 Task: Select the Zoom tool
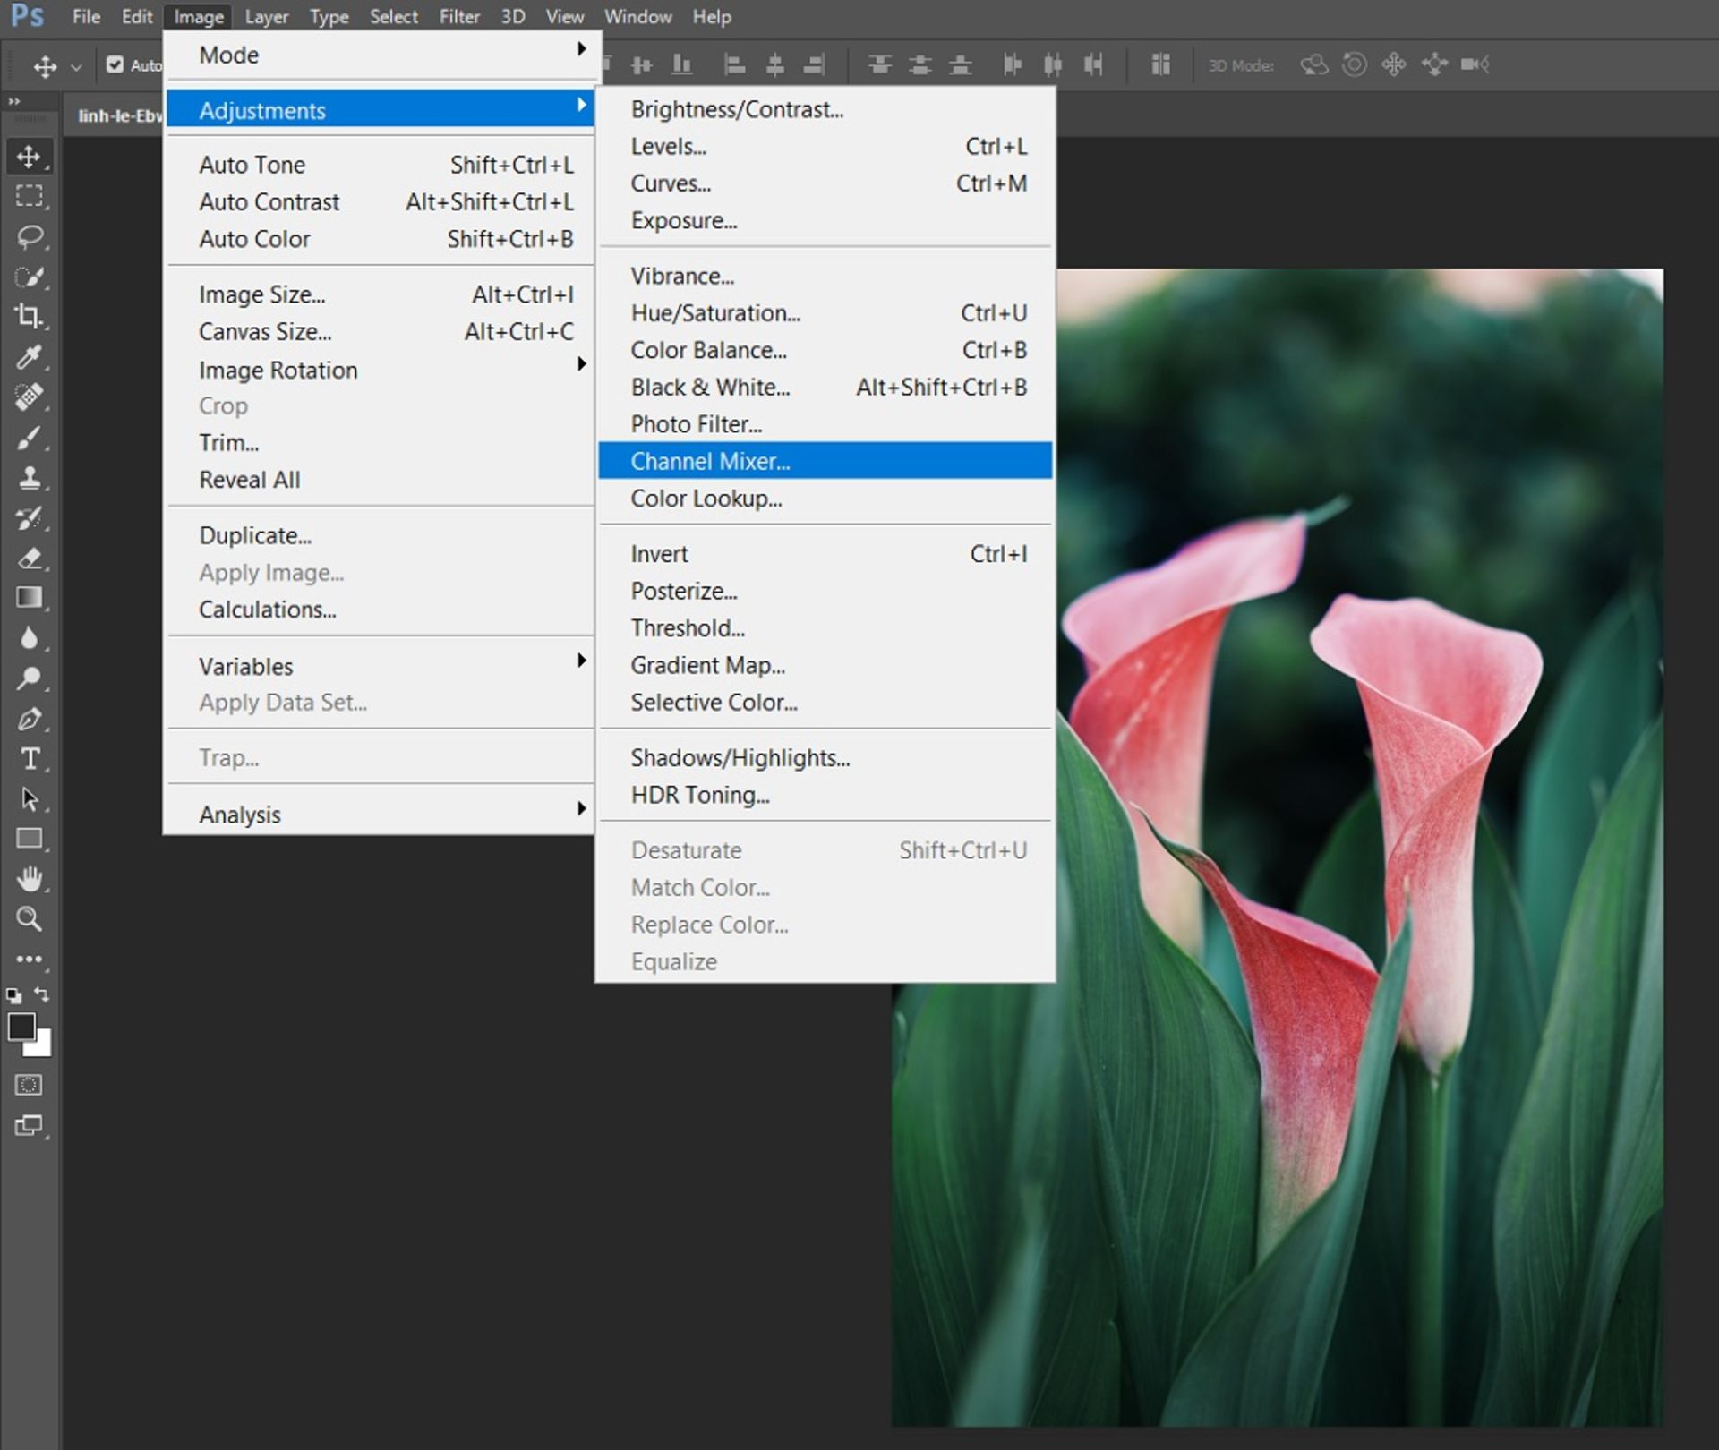click(x=29, y=919)
